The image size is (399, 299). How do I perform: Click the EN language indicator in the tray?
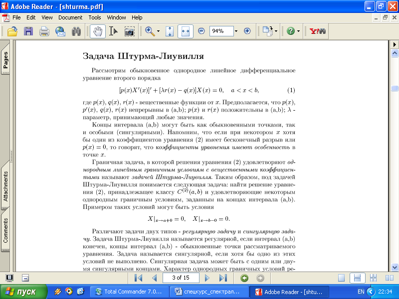click(361, 292)
